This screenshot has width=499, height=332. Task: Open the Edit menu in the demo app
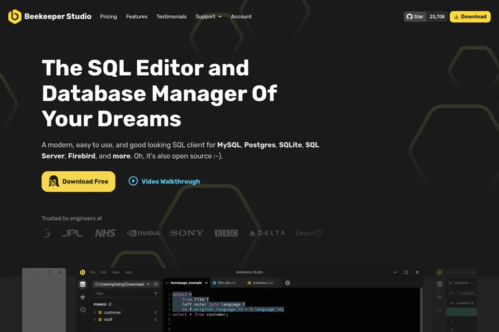click(104, 272)
